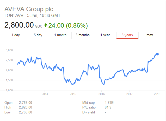Switch to the 5 day range

38,35
